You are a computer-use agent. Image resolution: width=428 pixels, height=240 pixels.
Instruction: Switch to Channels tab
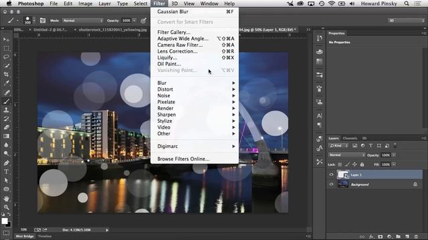(350, 138)
